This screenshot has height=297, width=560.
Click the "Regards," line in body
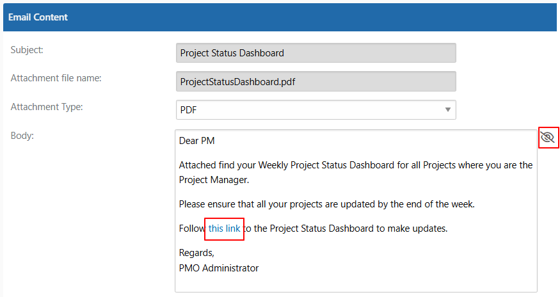pyautogui.click(x=196, y=253)
